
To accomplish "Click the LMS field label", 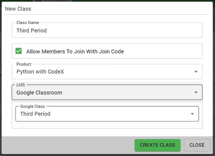I will point(20,85).
